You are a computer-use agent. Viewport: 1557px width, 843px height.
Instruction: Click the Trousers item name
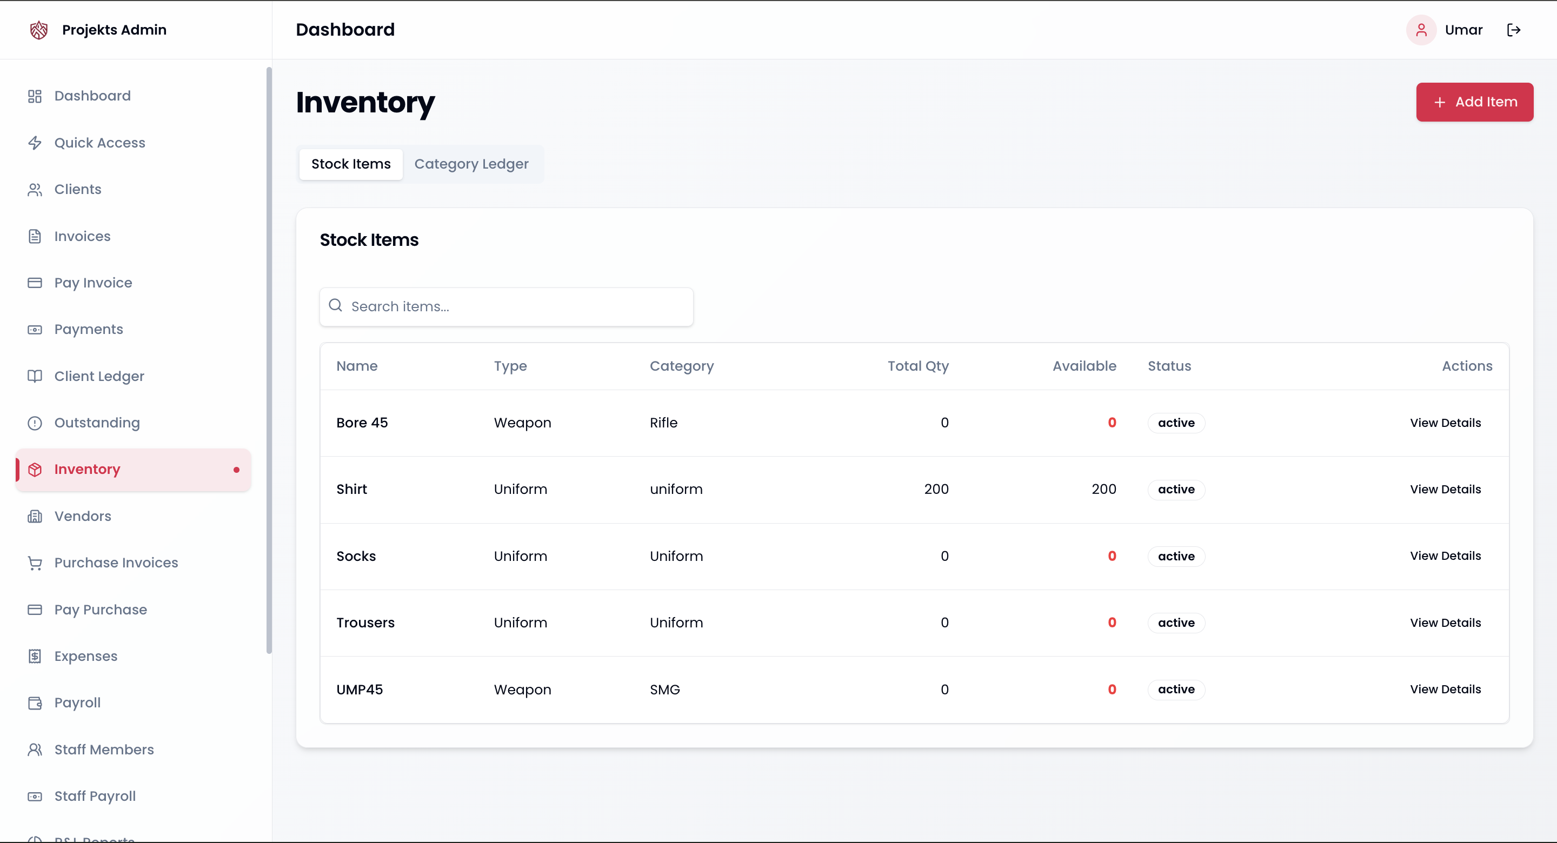pos(365,623)
